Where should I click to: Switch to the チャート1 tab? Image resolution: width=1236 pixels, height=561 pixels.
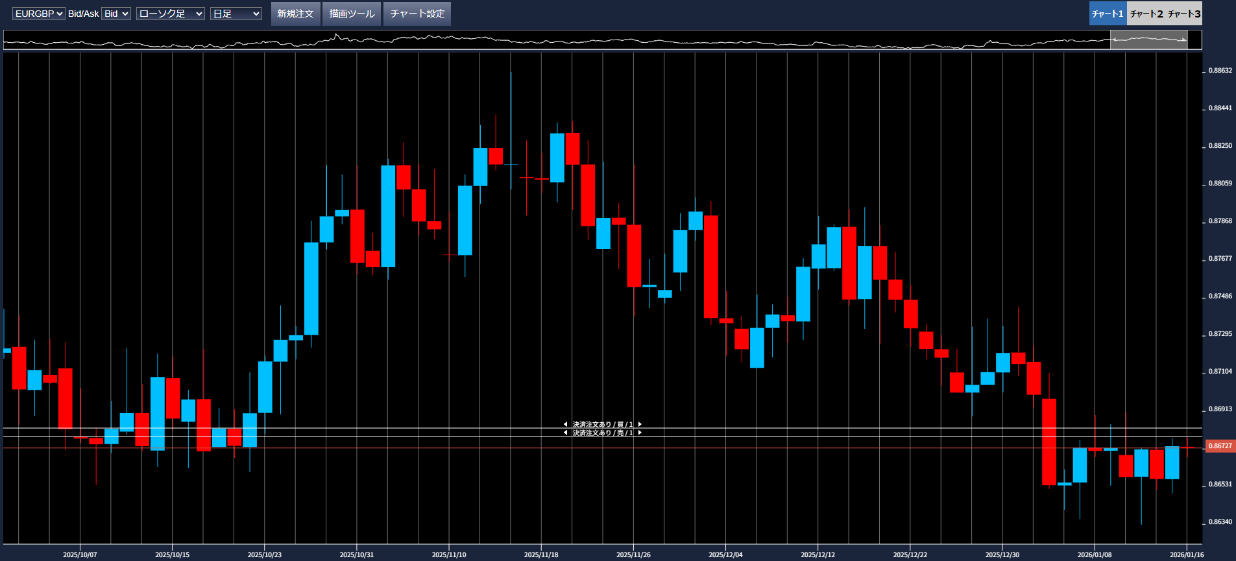(x=1108, y=14)
